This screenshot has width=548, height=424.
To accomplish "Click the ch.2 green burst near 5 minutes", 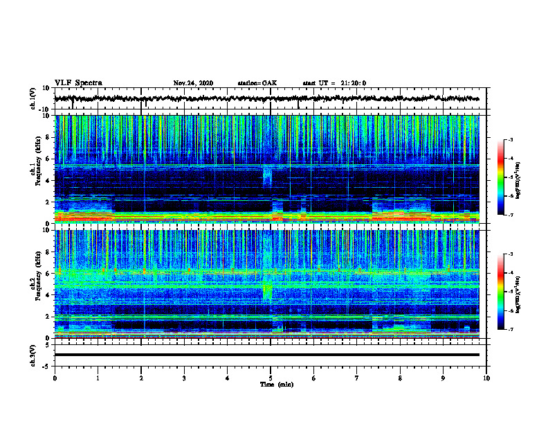I will coord(267,290).
